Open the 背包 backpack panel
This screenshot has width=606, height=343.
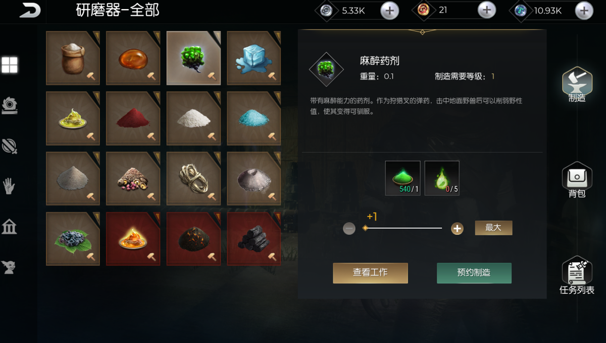577,179
